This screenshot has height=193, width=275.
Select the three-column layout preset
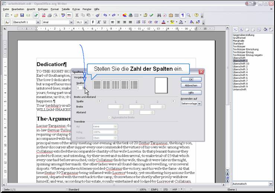[116, 85]
